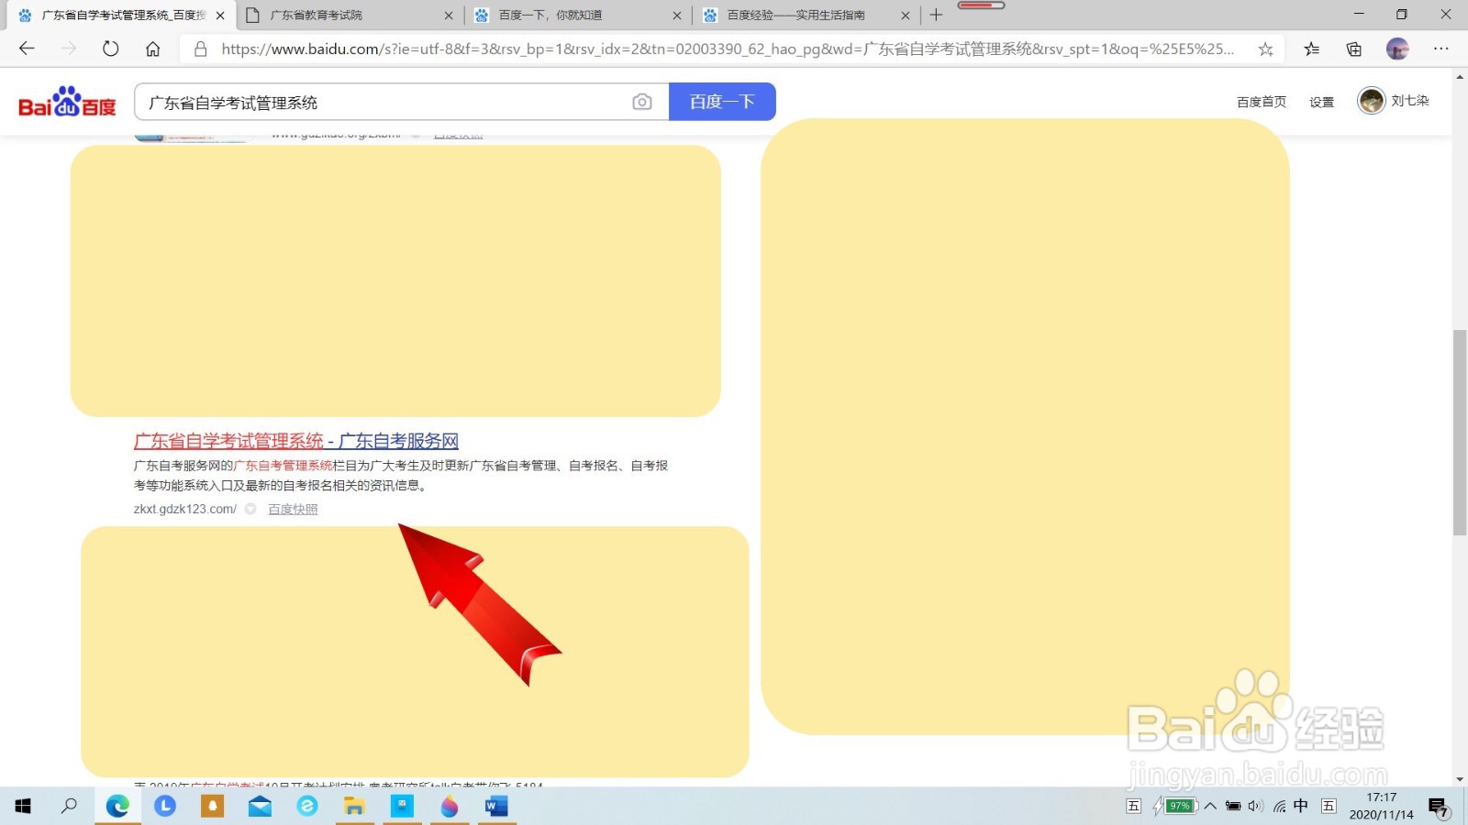Search by image using camera icon
The height and width of the screenshot is (825, 1468).
[642, 103]
